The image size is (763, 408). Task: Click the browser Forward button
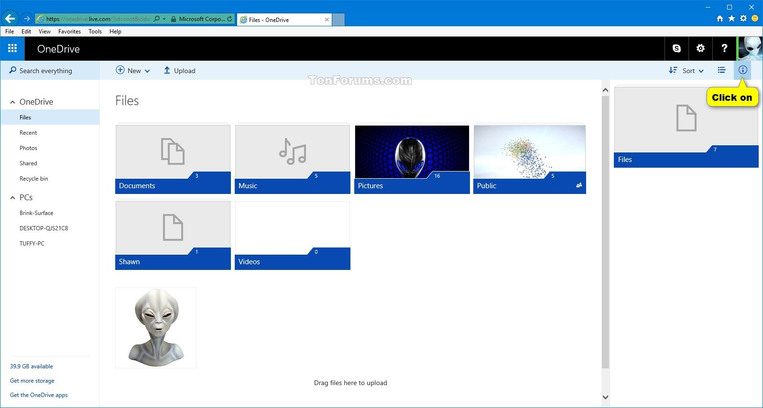(x=27, y=19)
